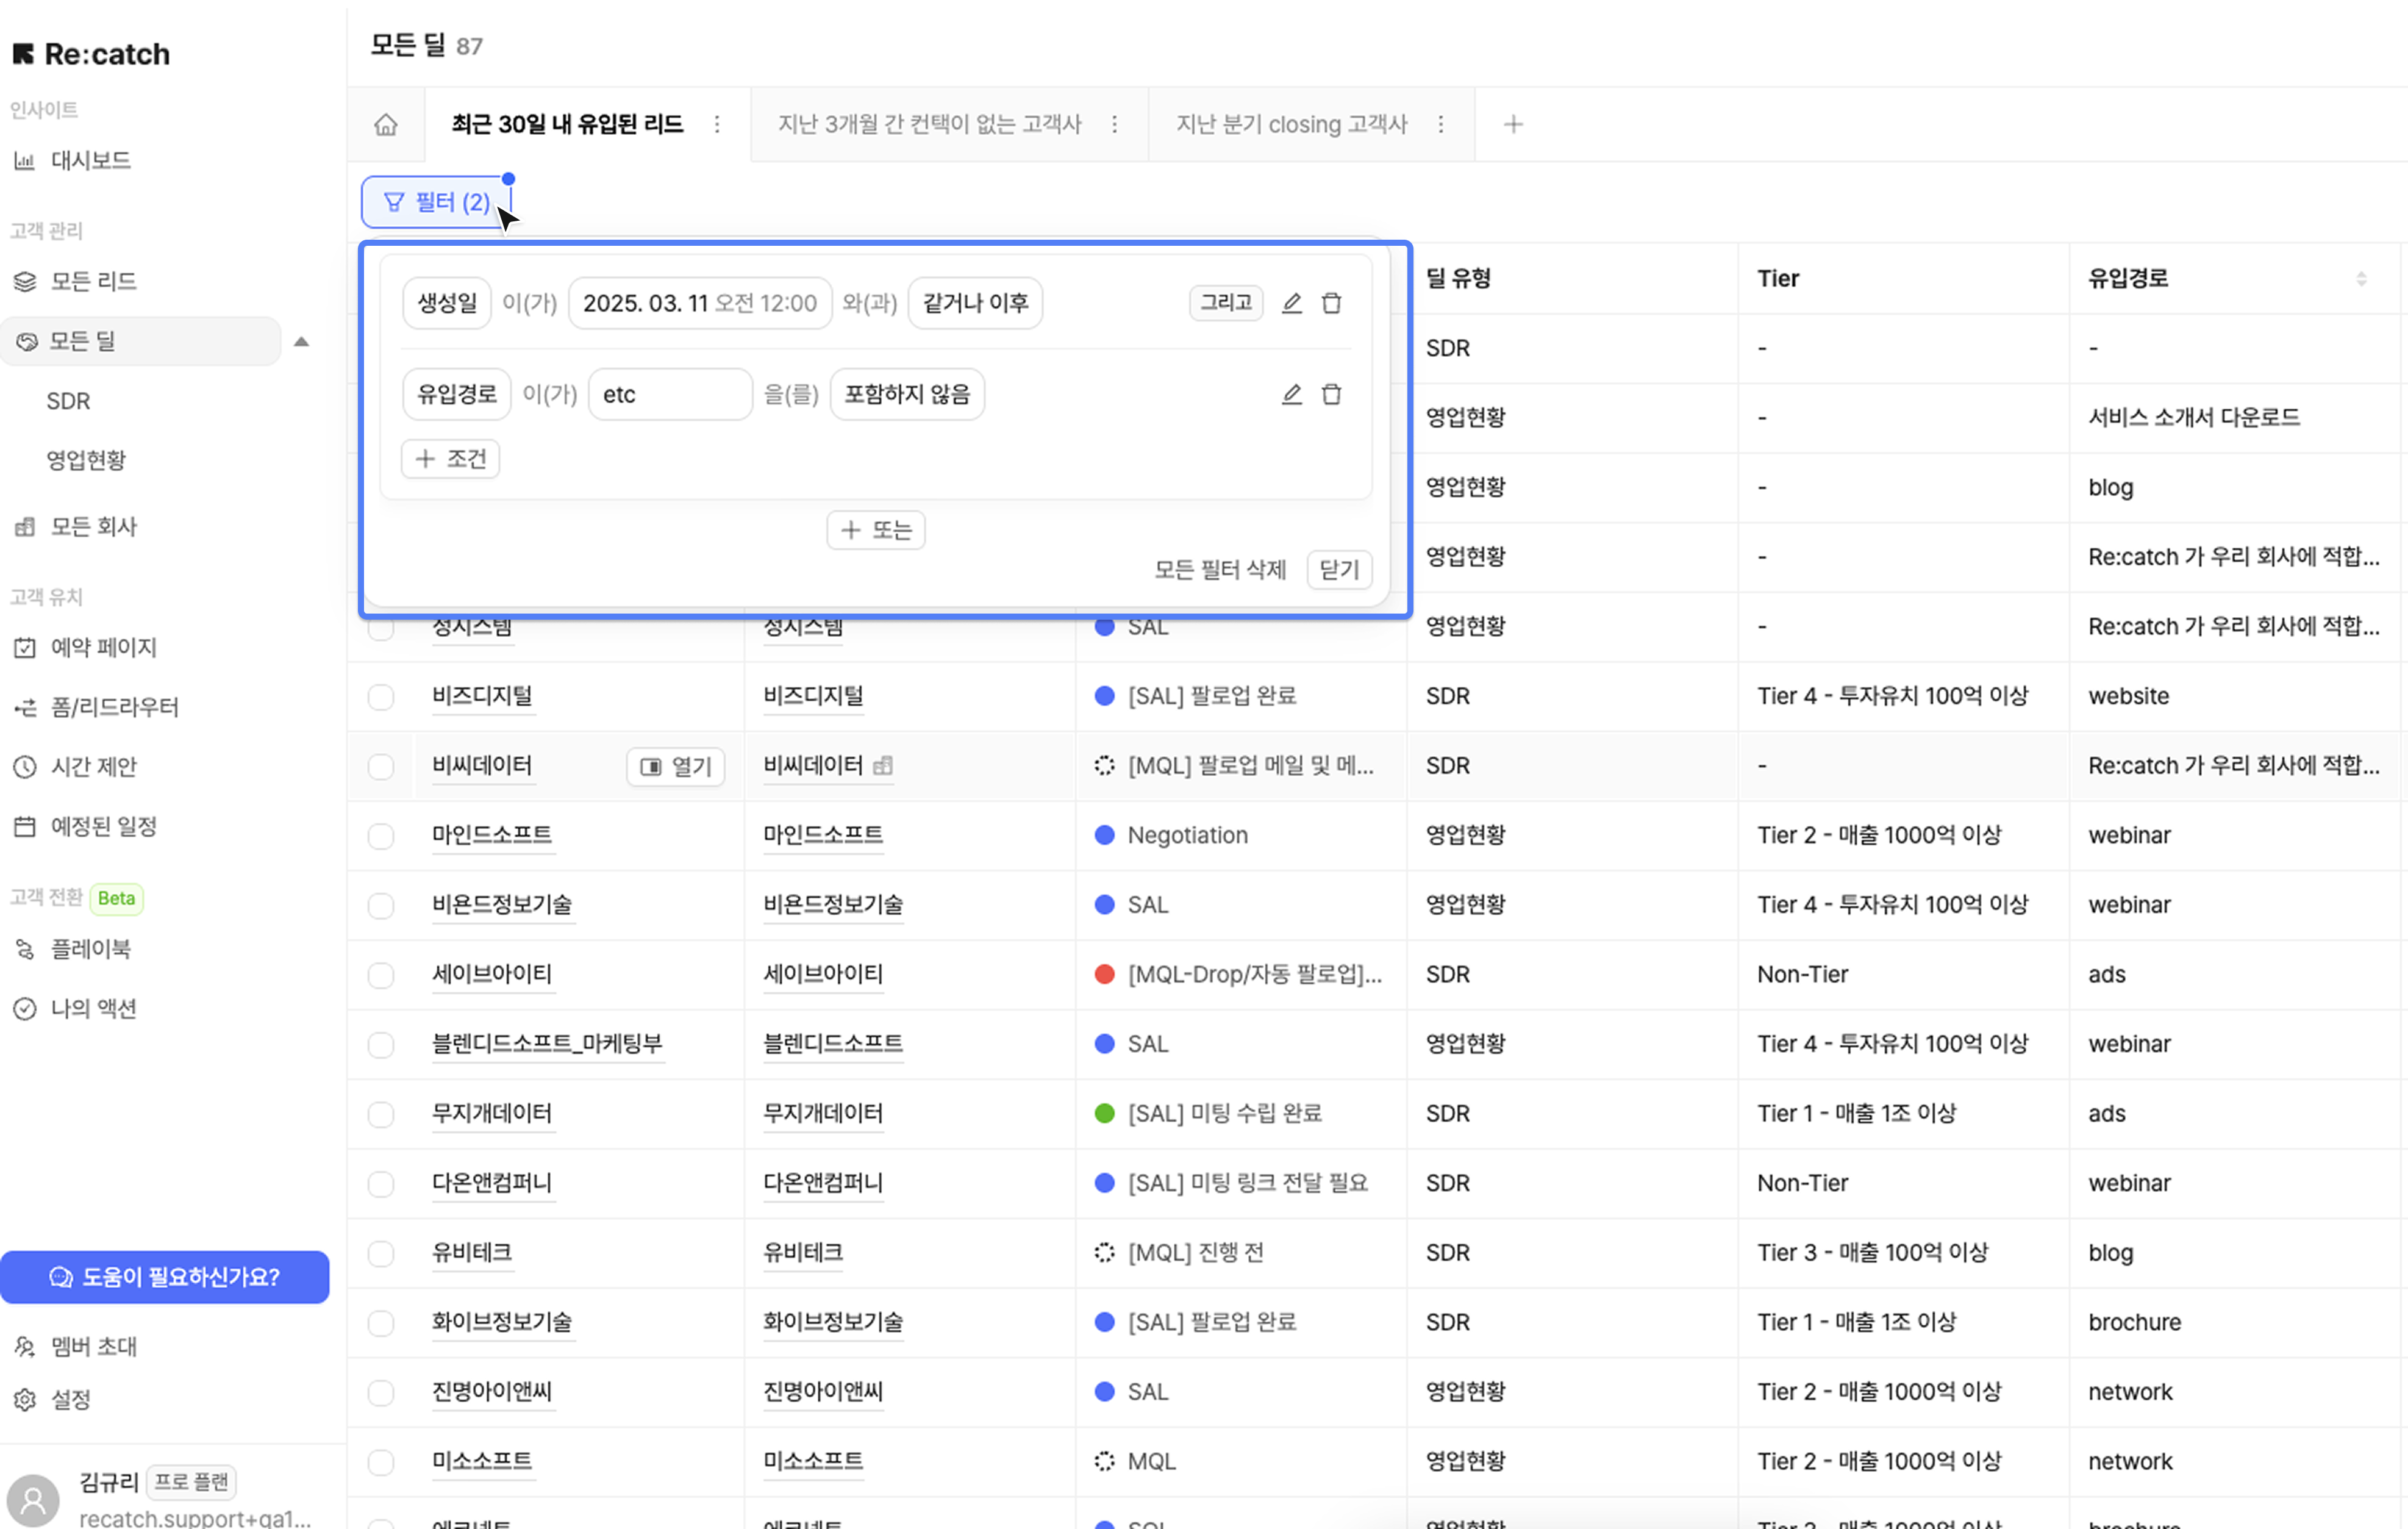Check the 비즈디지털 row checkbox
This screenshot has width=2408, height=1529.
[381, 697]
